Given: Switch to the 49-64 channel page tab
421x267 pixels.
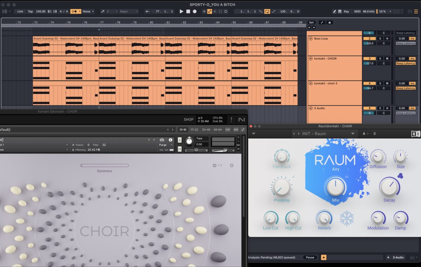Looking at the screenshot, I should (218, 130).
